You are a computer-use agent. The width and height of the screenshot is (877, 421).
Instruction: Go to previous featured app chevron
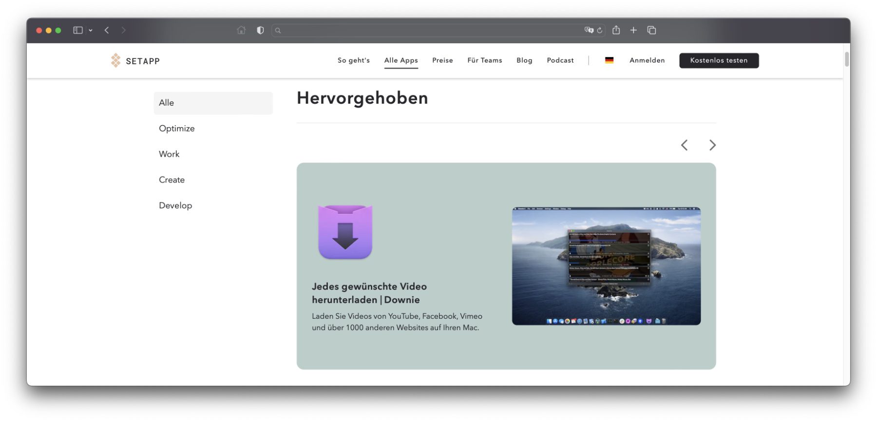point(685,145)
